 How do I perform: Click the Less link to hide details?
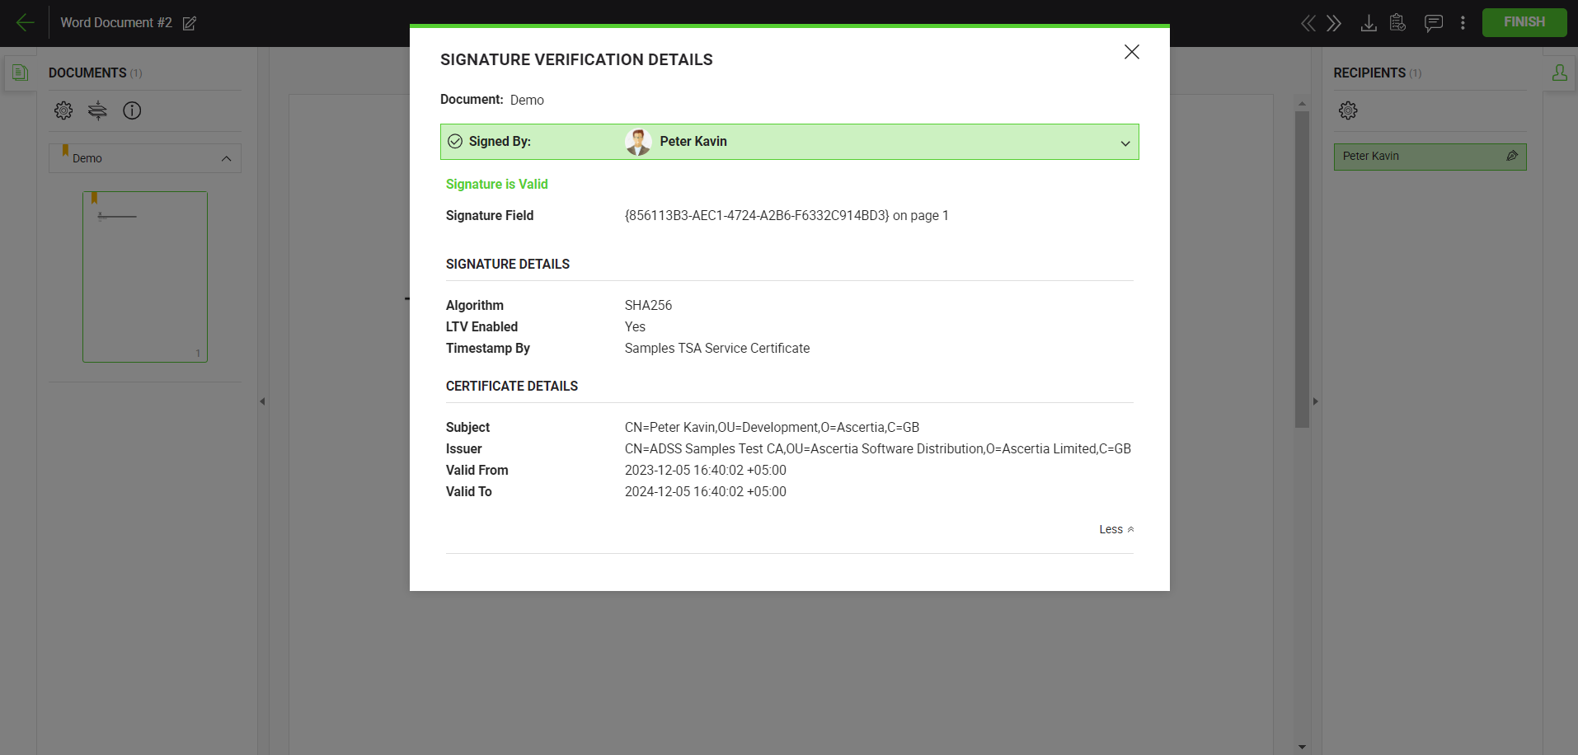coord(1115,529)
